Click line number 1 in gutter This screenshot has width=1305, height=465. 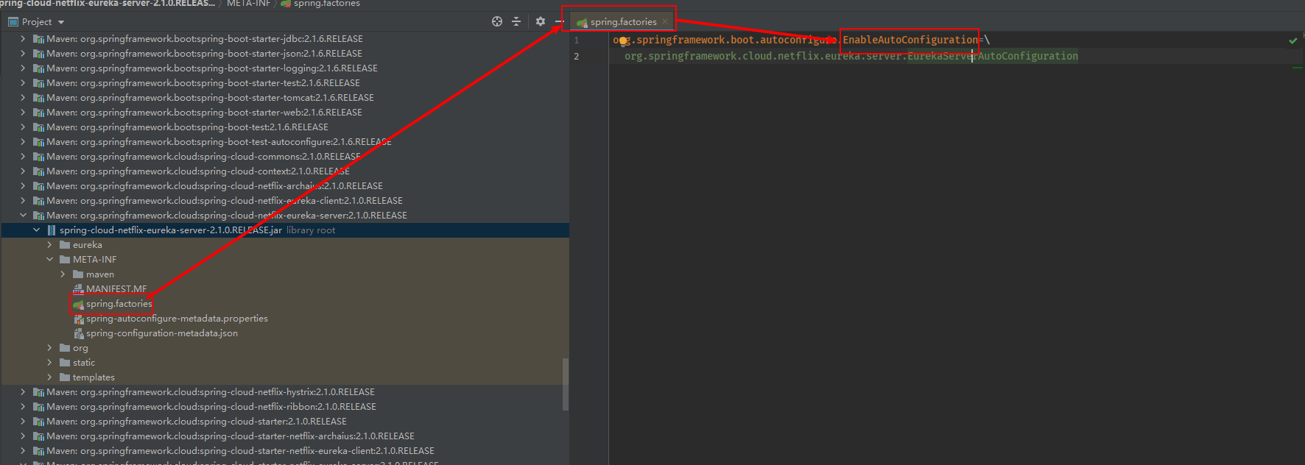pyautogui.click(x=577, y=40)
